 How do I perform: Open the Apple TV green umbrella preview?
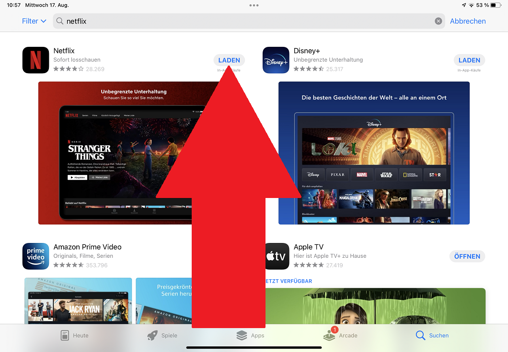pos(375,306)
